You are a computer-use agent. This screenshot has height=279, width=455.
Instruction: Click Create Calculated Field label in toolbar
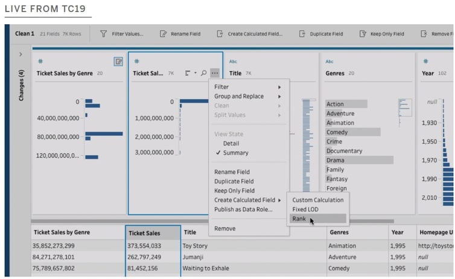click(x=255, y=34)
